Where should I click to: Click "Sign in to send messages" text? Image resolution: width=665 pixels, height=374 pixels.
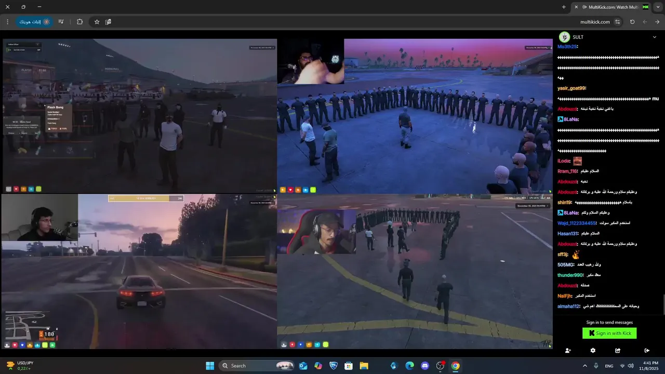pos(609,322)
